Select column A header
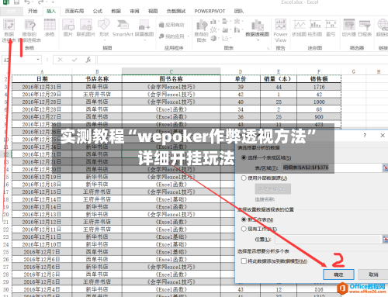Screen dimensions: 388x297 [x=42, y=71]
